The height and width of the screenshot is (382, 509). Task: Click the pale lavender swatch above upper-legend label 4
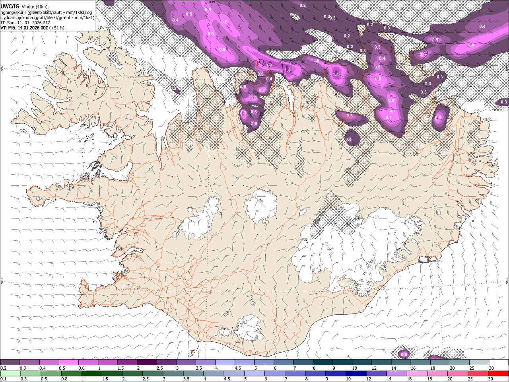coord(225,363)
